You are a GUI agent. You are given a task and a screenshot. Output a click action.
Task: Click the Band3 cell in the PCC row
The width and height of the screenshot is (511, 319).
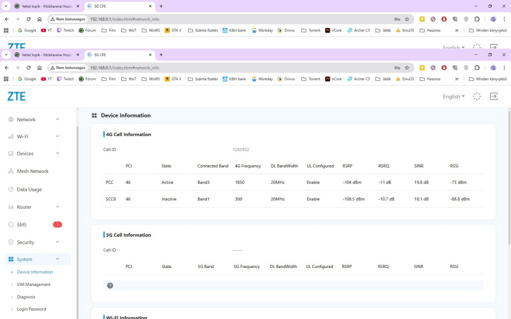[203, 182]
